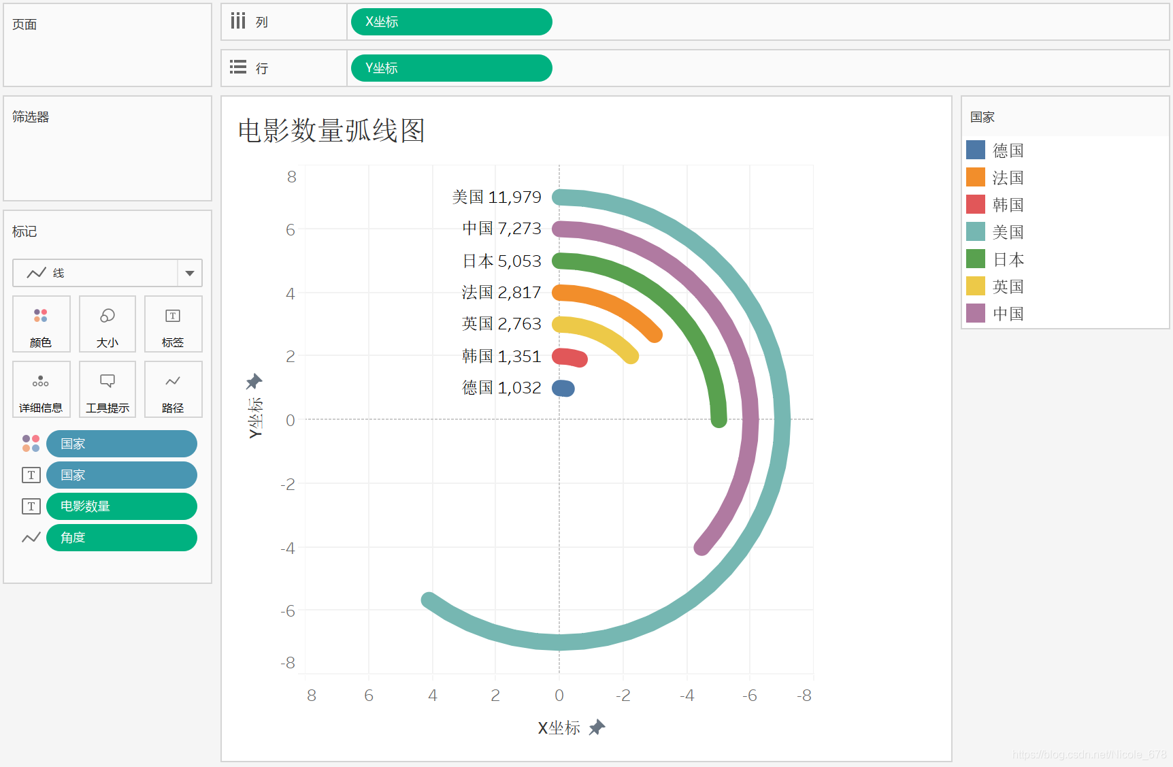Click the path icon beside 角度 pill
Viewport: 1173px width, 767px height.
[x=31, y=538]
